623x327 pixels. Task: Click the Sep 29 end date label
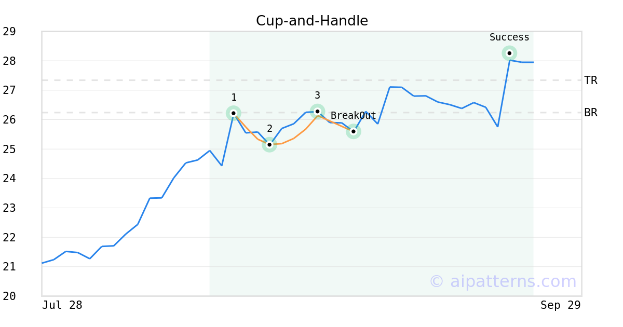[560, 305]
